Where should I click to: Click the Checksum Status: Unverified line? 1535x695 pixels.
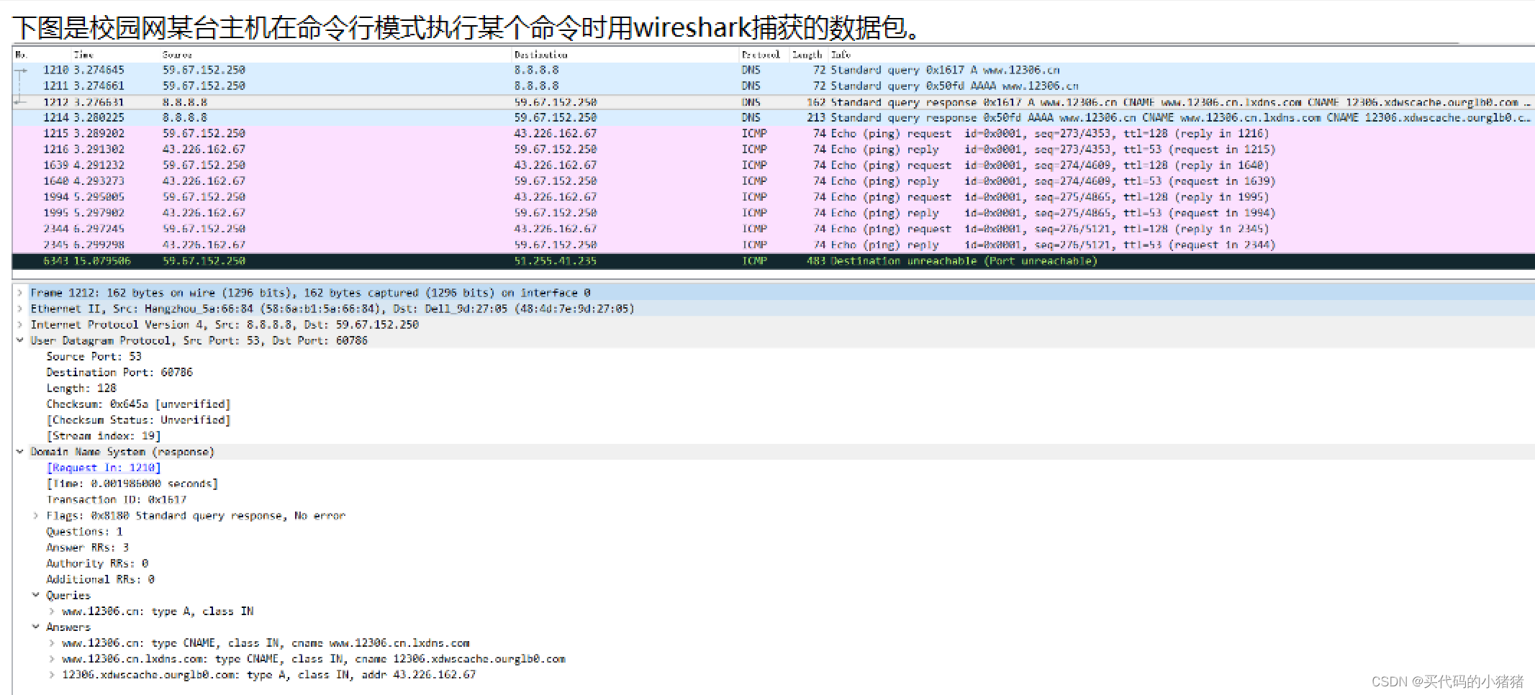pyautogui.click(x=138, y=419)
